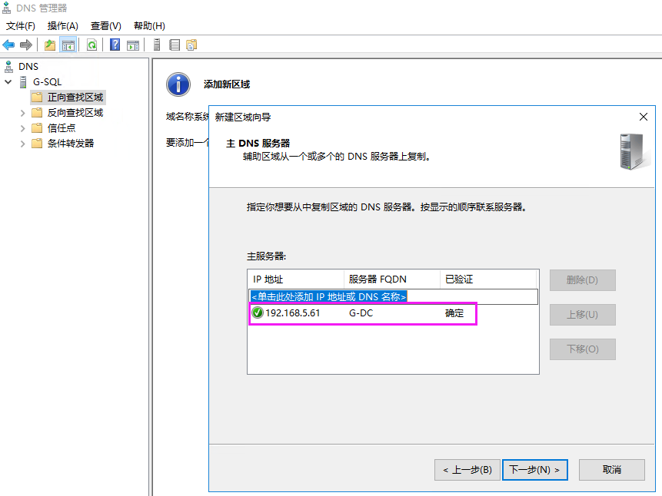
Task: Click the 已验证 column header
Action: click(488, 279)
